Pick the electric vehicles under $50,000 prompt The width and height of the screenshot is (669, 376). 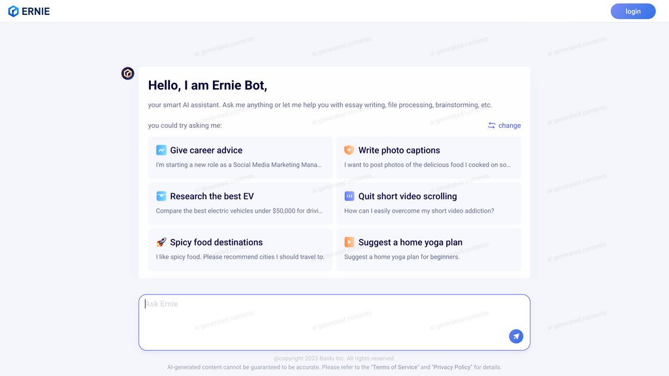pos(239,211)
